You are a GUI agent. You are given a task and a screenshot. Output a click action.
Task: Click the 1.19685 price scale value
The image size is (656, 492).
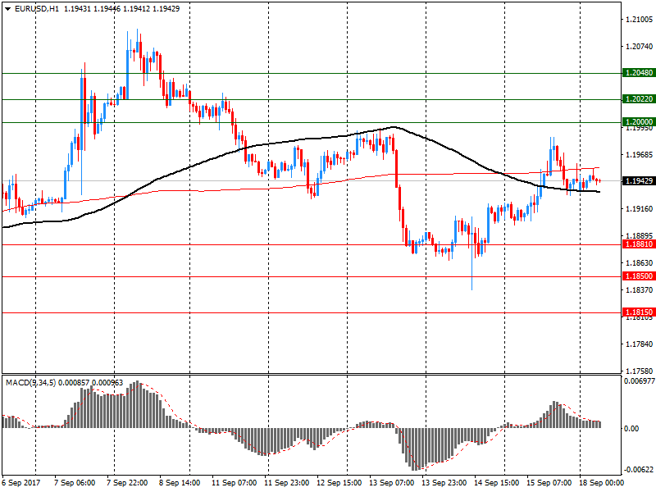pyautogui.click(x=639, y=155)
